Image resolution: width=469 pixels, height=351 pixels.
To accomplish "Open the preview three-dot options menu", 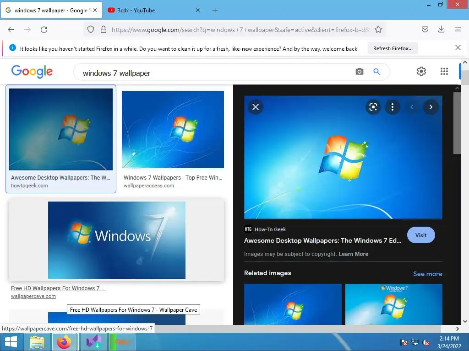I will [x=393, y=107].
